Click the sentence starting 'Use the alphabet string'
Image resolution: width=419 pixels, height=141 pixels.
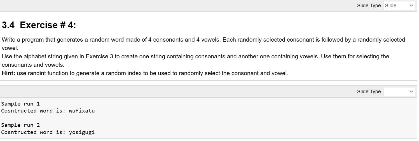coord(195,61)
